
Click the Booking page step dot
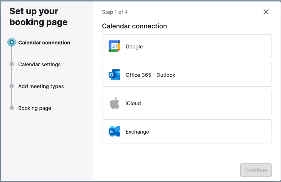click(12, 108)
